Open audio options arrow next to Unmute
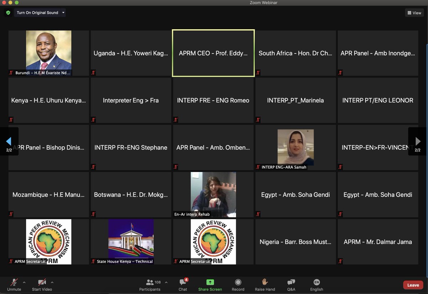 click(x=24, y=282)
